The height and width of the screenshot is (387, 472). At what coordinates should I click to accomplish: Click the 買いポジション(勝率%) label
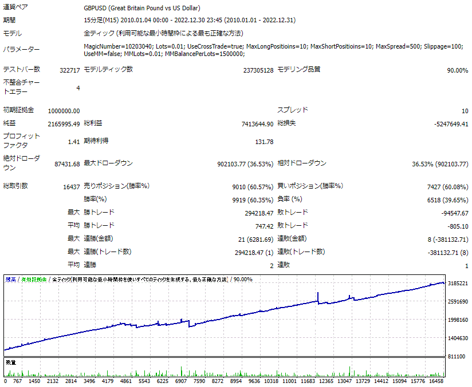tap(310, 186)
